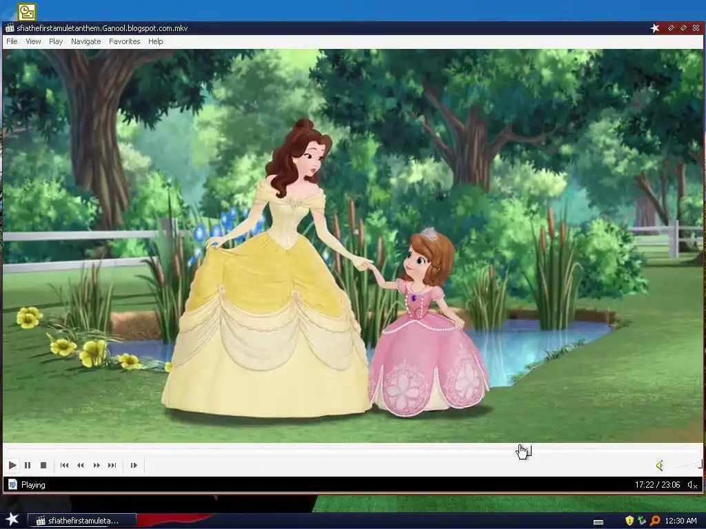Open the Play menu
706x529 pixels.
56,41
